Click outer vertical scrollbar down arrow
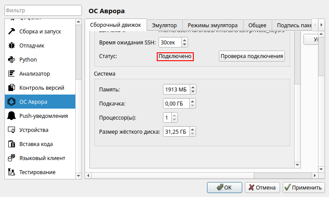Viewport: 329px width, 197px height. (x=321, y=169)
